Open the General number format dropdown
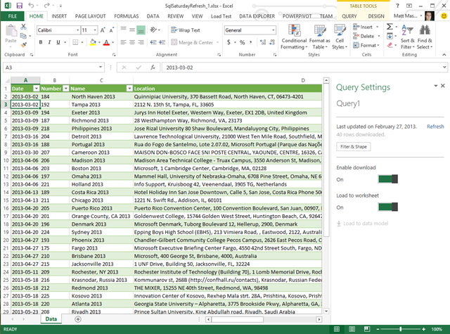 point(273,30)
